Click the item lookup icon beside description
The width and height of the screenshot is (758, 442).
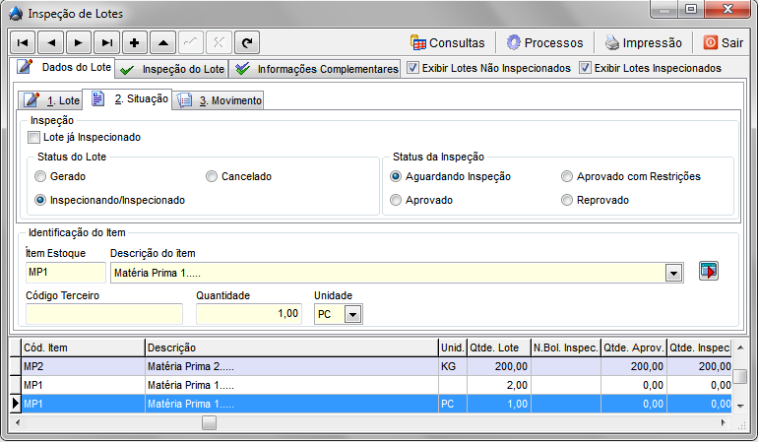[709, 271]
